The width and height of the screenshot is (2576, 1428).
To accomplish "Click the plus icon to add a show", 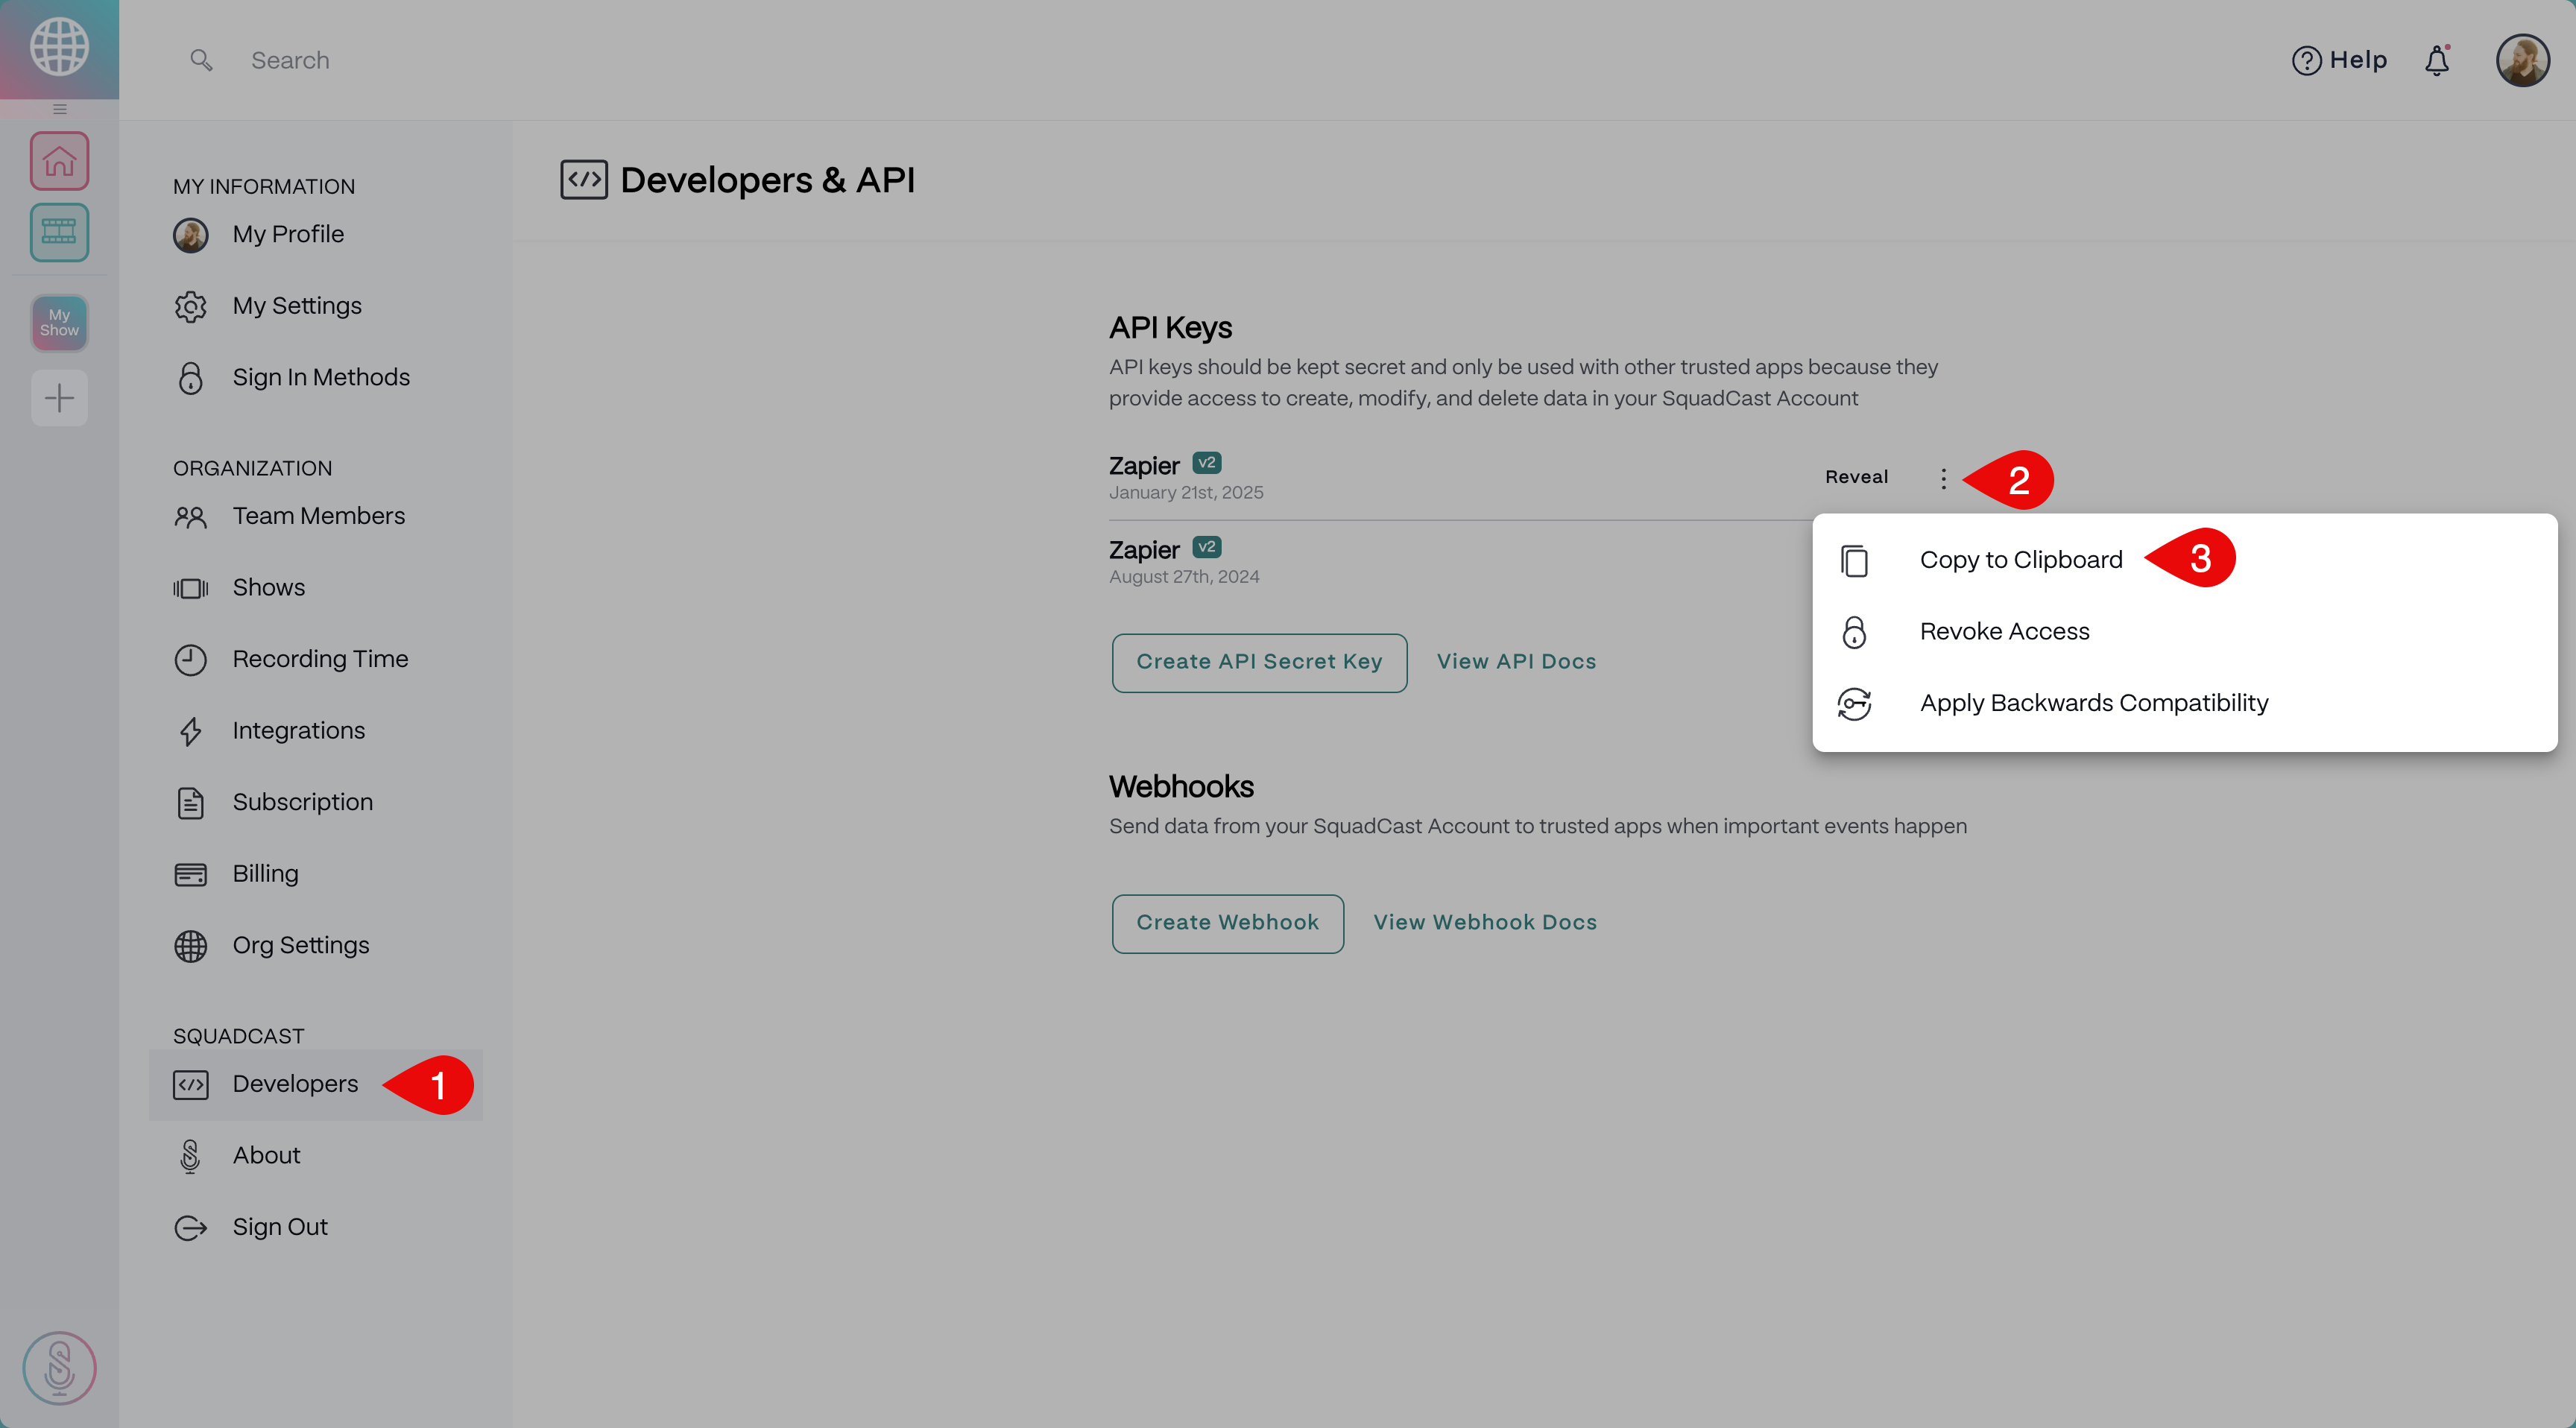I will click(59, 398).
